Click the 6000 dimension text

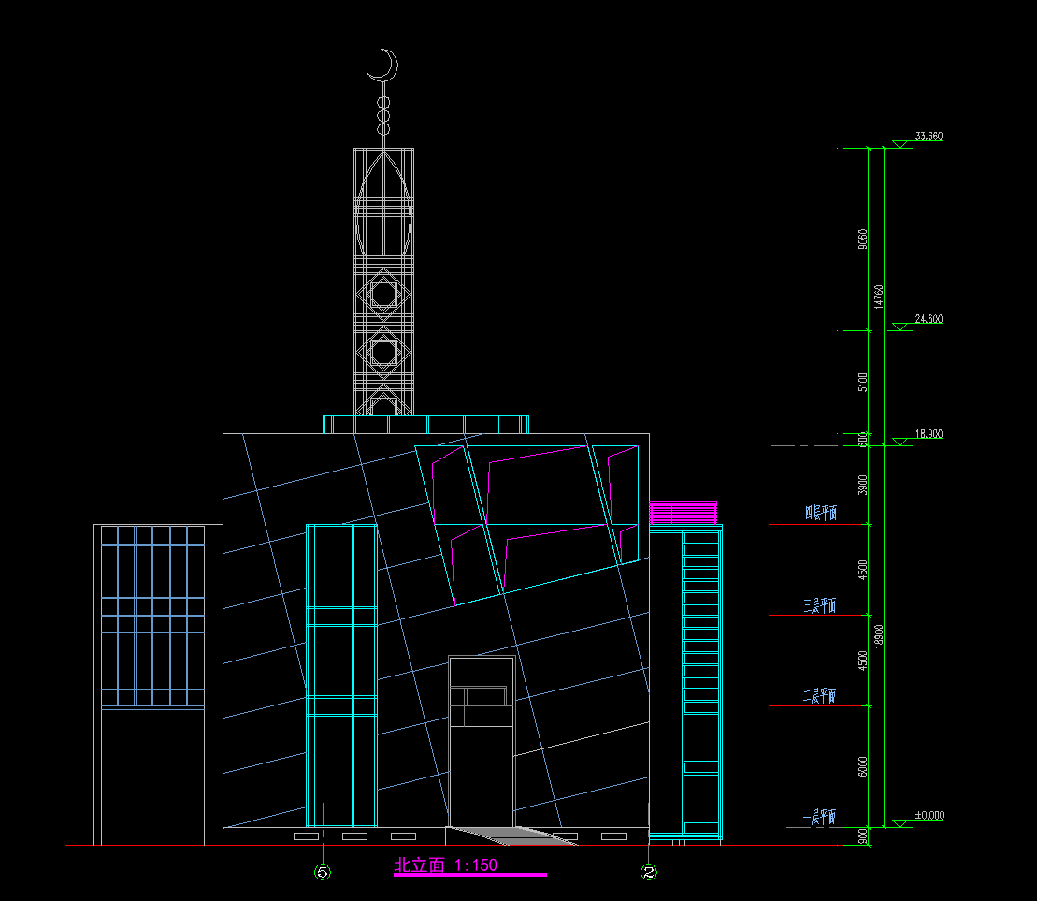[862, 766]
